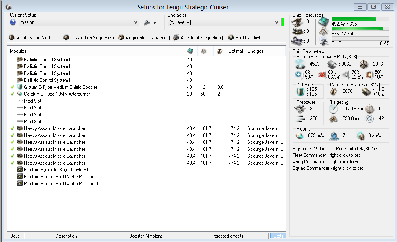397x242 pixels.
Task: Click the Dissolution Sequencer subsystem icon
Action: click(x=66, y=38)
